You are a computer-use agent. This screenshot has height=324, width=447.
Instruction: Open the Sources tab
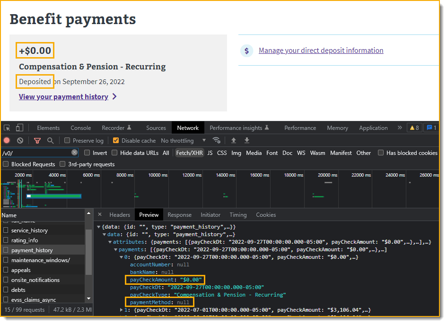click(156, 128)
